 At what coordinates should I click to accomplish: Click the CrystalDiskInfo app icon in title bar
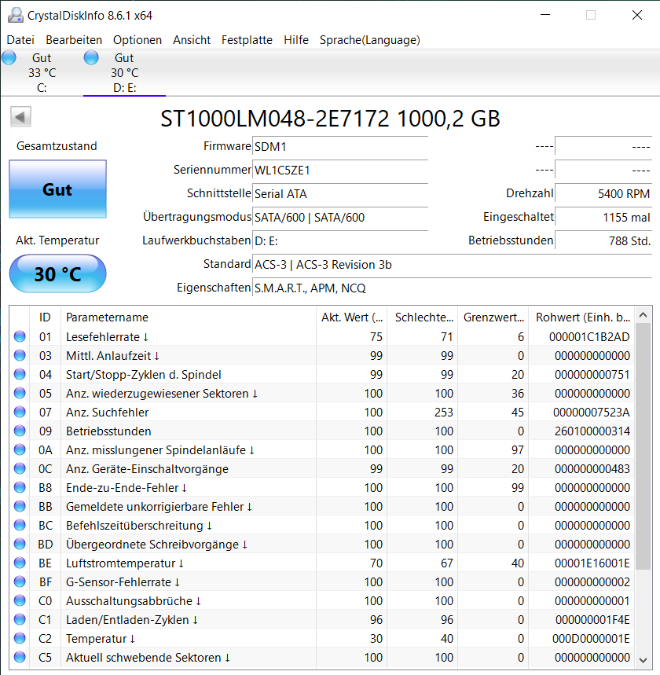(x=16, y=15)
